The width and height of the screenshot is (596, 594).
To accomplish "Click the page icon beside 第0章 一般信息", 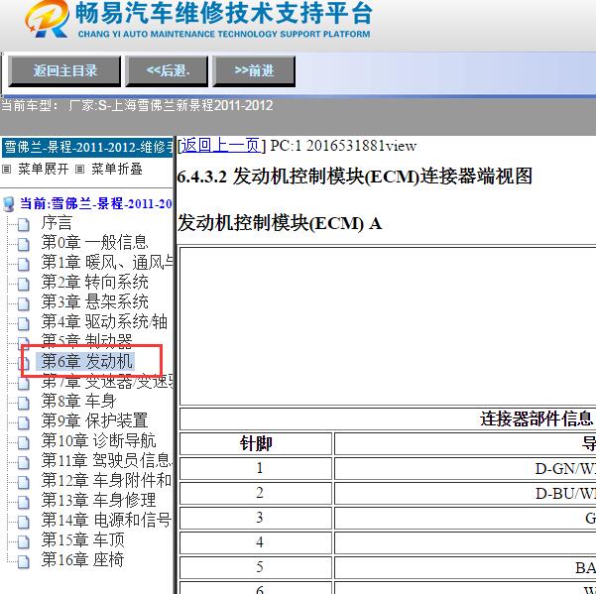I will 24,244.
